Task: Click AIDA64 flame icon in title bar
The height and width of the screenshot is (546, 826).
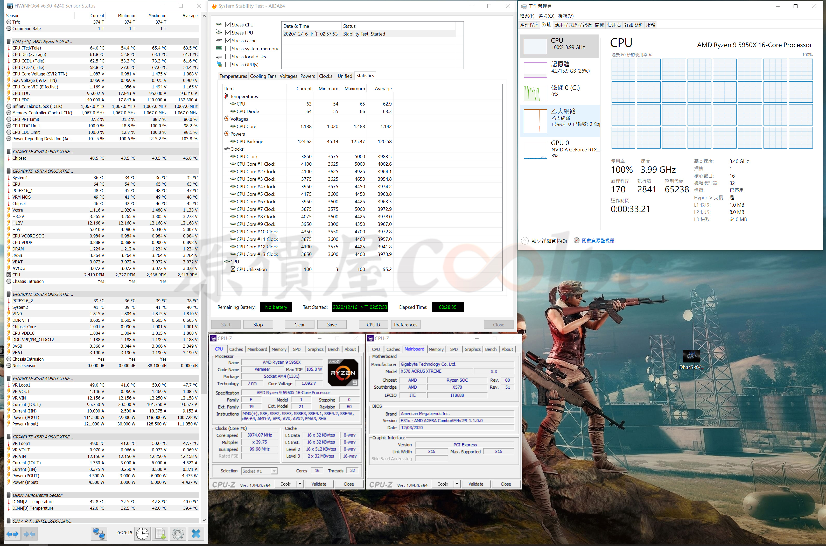Action: point(214,6)
